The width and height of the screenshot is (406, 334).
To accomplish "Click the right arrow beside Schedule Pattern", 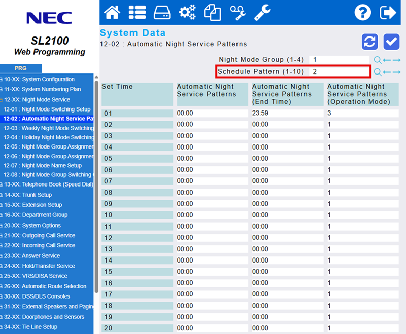I will click(396, 72).
